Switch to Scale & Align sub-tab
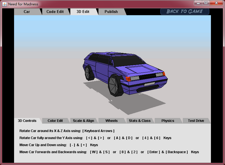 [x=84, y=121]
